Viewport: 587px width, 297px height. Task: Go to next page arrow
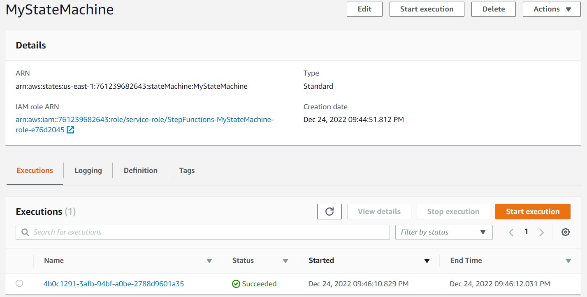(541, 232)
